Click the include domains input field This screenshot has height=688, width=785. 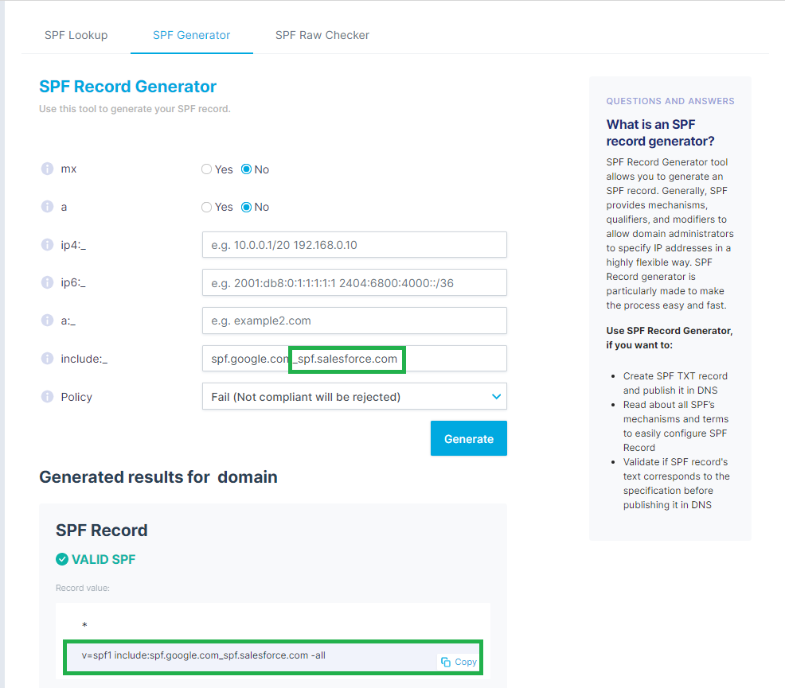coord(454,359)
